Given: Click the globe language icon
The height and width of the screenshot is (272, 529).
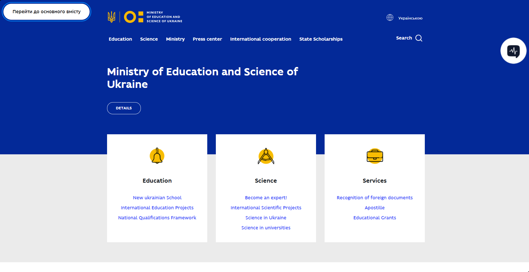Looking at the screenshot, I should tap(390, 17).
